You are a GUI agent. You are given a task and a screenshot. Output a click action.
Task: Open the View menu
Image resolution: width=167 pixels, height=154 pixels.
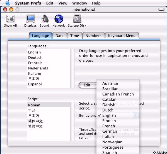[63, 3]
